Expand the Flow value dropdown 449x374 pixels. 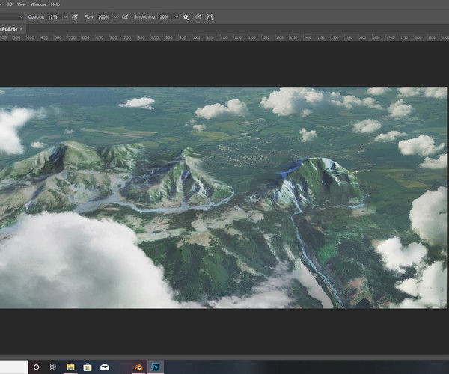click(115, 17)
